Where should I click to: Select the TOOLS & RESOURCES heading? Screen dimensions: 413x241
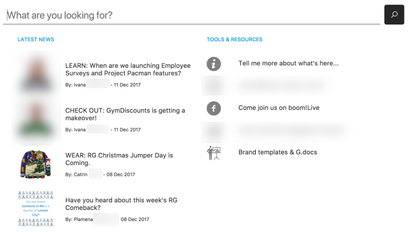click(x=234, y=40)
